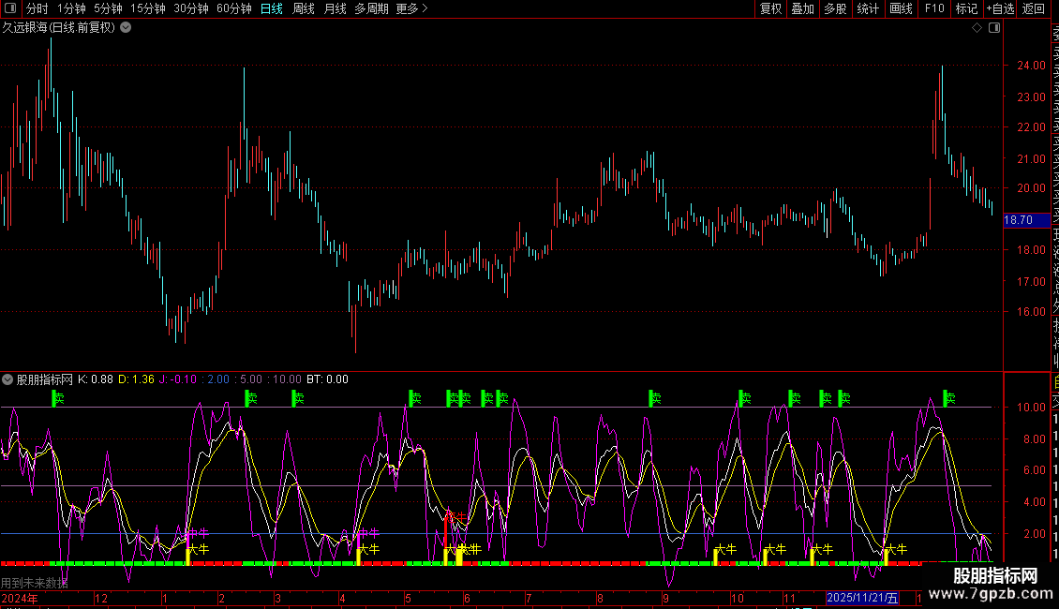Switch to the 周线 weekly tab
1059x609 pixels.
(x=304, y=8)
